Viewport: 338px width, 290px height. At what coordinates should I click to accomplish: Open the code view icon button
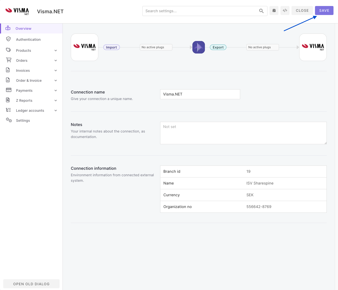(x=285, y=10)
